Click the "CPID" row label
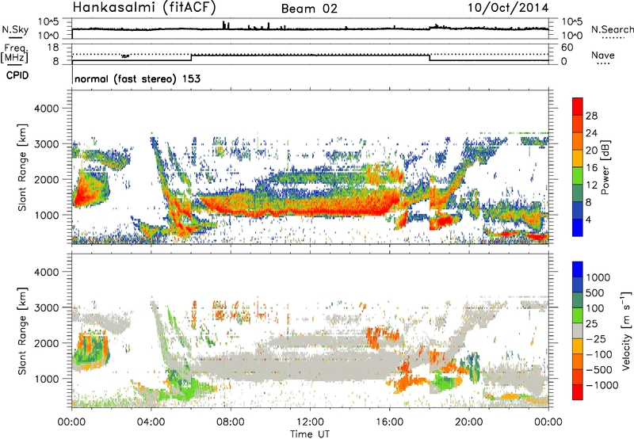634x439 pixels. (x=17, y=75)
